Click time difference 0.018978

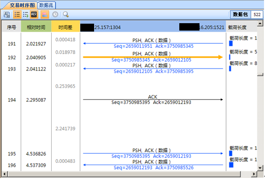pos(65,52)
